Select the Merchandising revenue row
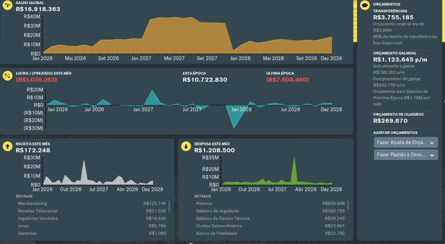The image size is (445, 244). [x=92, y=203]
